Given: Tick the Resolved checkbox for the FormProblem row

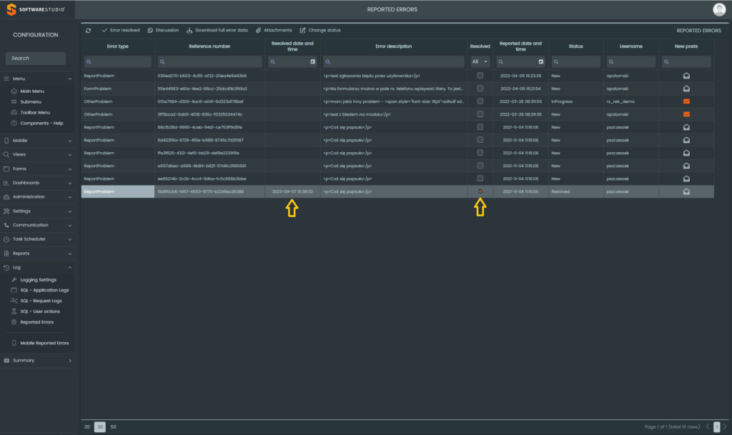Looking at the screenshot, I should pyautogui.click(x=480, y=89).
